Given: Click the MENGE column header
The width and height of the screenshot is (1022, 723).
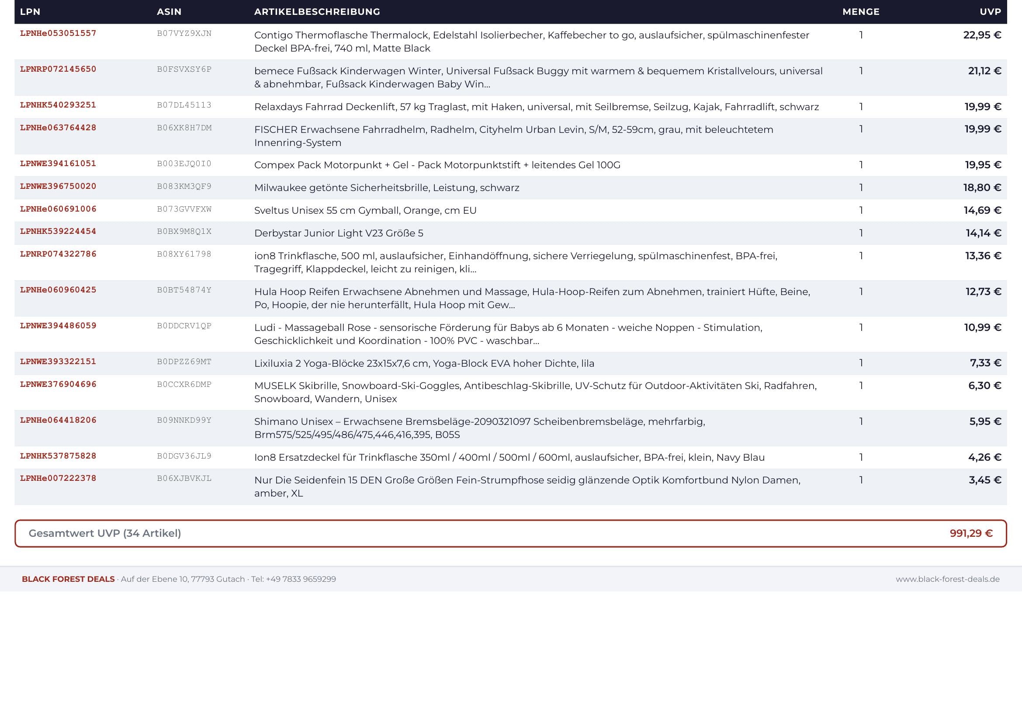Looking at the screenshot, I should [x=861, y=12].
